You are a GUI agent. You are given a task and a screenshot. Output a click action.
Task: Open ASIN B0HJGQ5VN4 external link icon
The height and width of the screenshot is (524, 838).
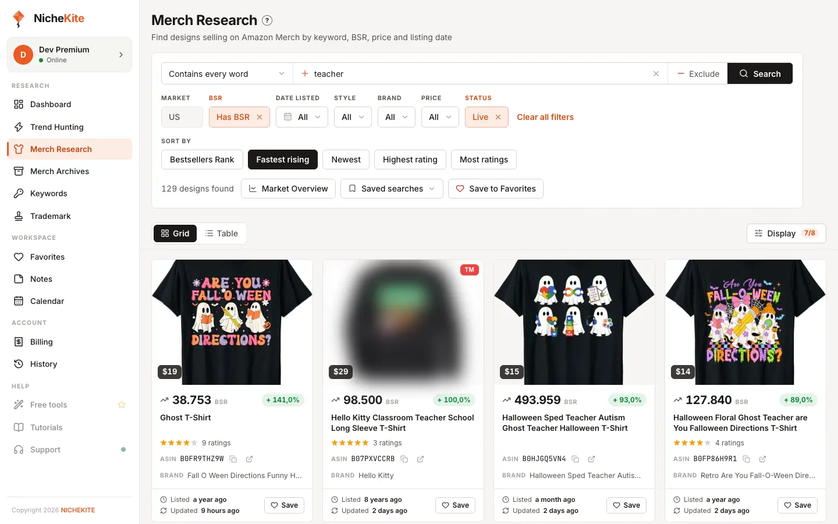click(591, 459)
